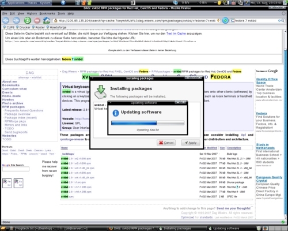Open the Help menu
Image resolution: width=288 pixels, height=231 pixels.
click(71, 13)
